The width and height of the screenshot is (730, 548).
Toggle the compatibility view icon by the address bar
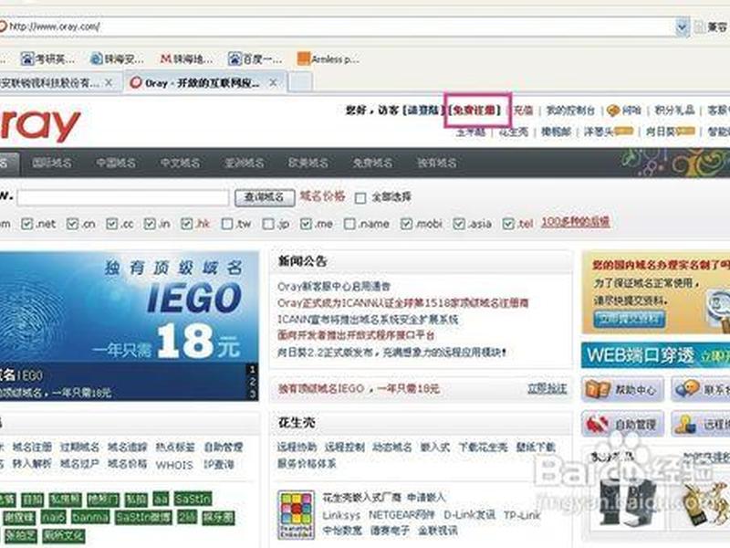point(699,27)
